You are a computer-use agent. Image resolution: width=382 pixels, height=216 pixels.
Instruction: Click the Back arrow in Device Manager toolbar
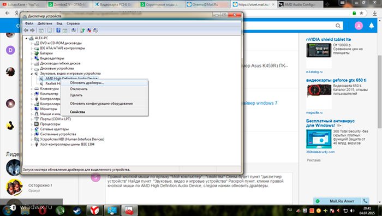click(x=26, y=30)
